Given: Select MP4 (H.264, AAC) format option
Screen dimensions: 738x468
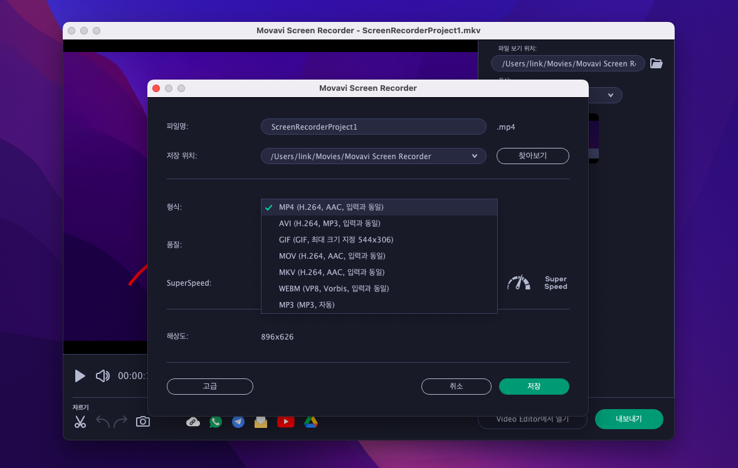Looking at the screenshot, I should pos(379,207).
